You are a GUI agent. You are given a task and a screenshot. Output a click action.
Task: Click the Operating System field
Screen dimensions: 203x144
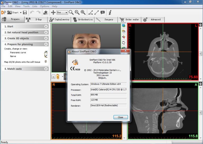pyautogui.click(x=108, y=84)
